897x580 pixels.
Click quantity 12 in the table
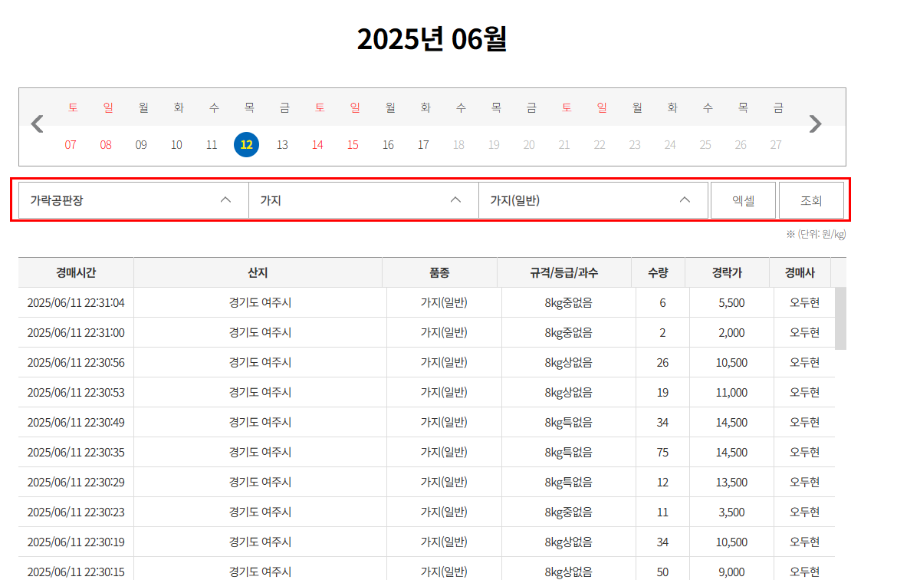pos(662,482)
